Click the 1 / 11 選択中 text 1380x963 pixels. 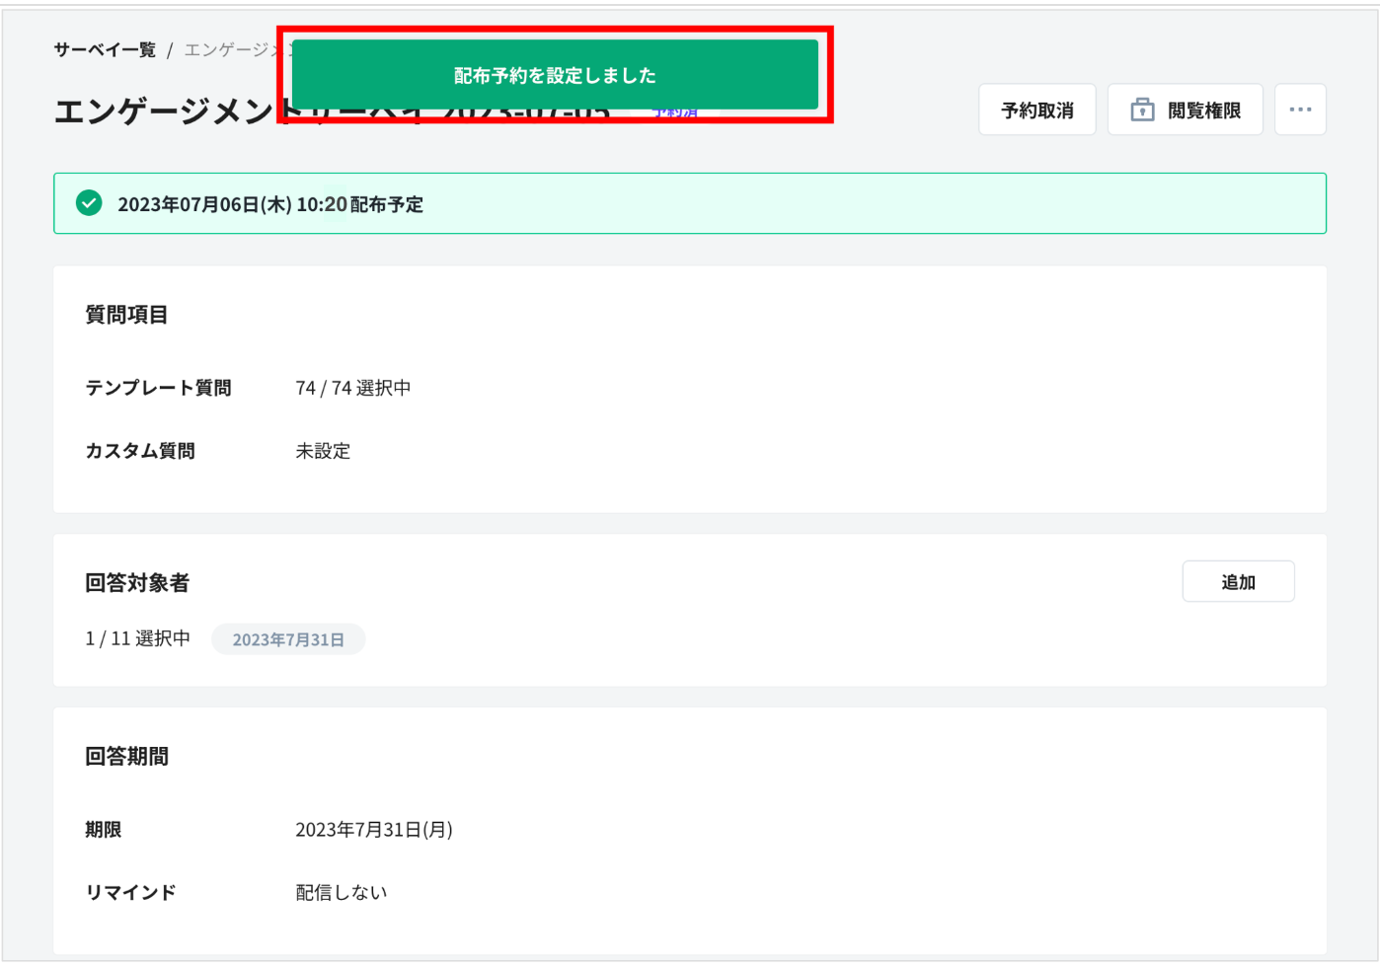[138, 638]
